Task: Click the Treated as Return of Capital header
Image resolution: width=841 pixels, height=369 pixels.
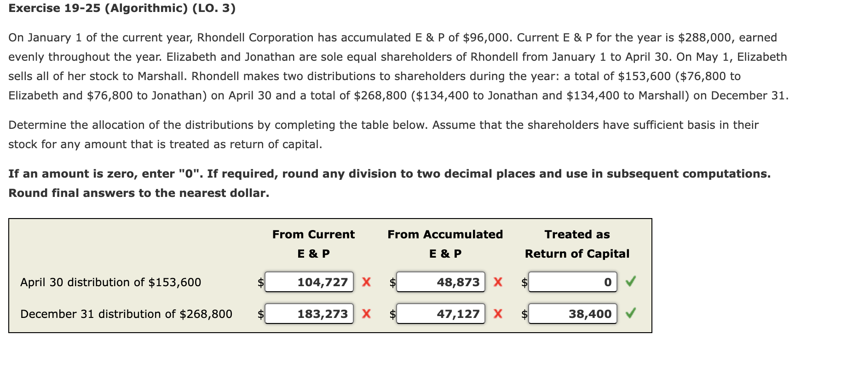Action: (x=577, y=244)
